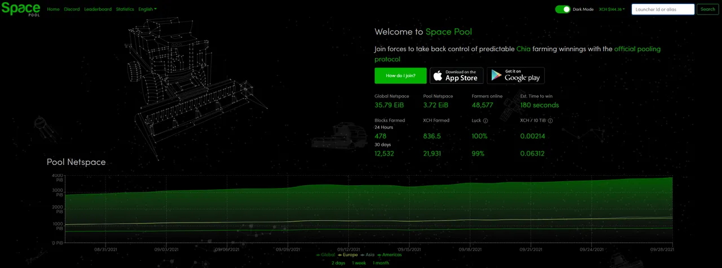The image size is (722, 268).
Task: Open the Leaderboard page
Action: coord(98,10)
